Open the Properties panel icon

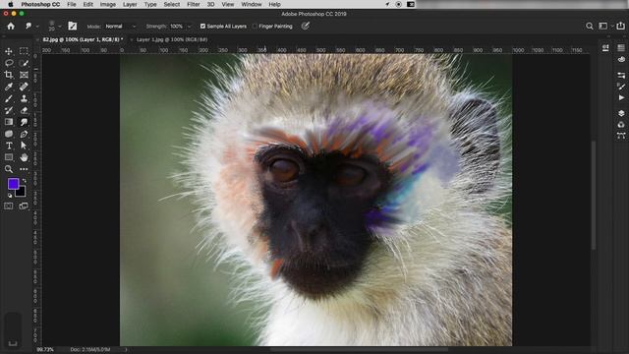click(605, 48)
